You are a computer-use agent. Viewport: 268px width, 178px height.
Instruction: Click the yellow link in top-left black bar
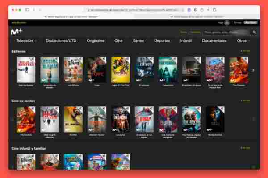tap(19, 23)
